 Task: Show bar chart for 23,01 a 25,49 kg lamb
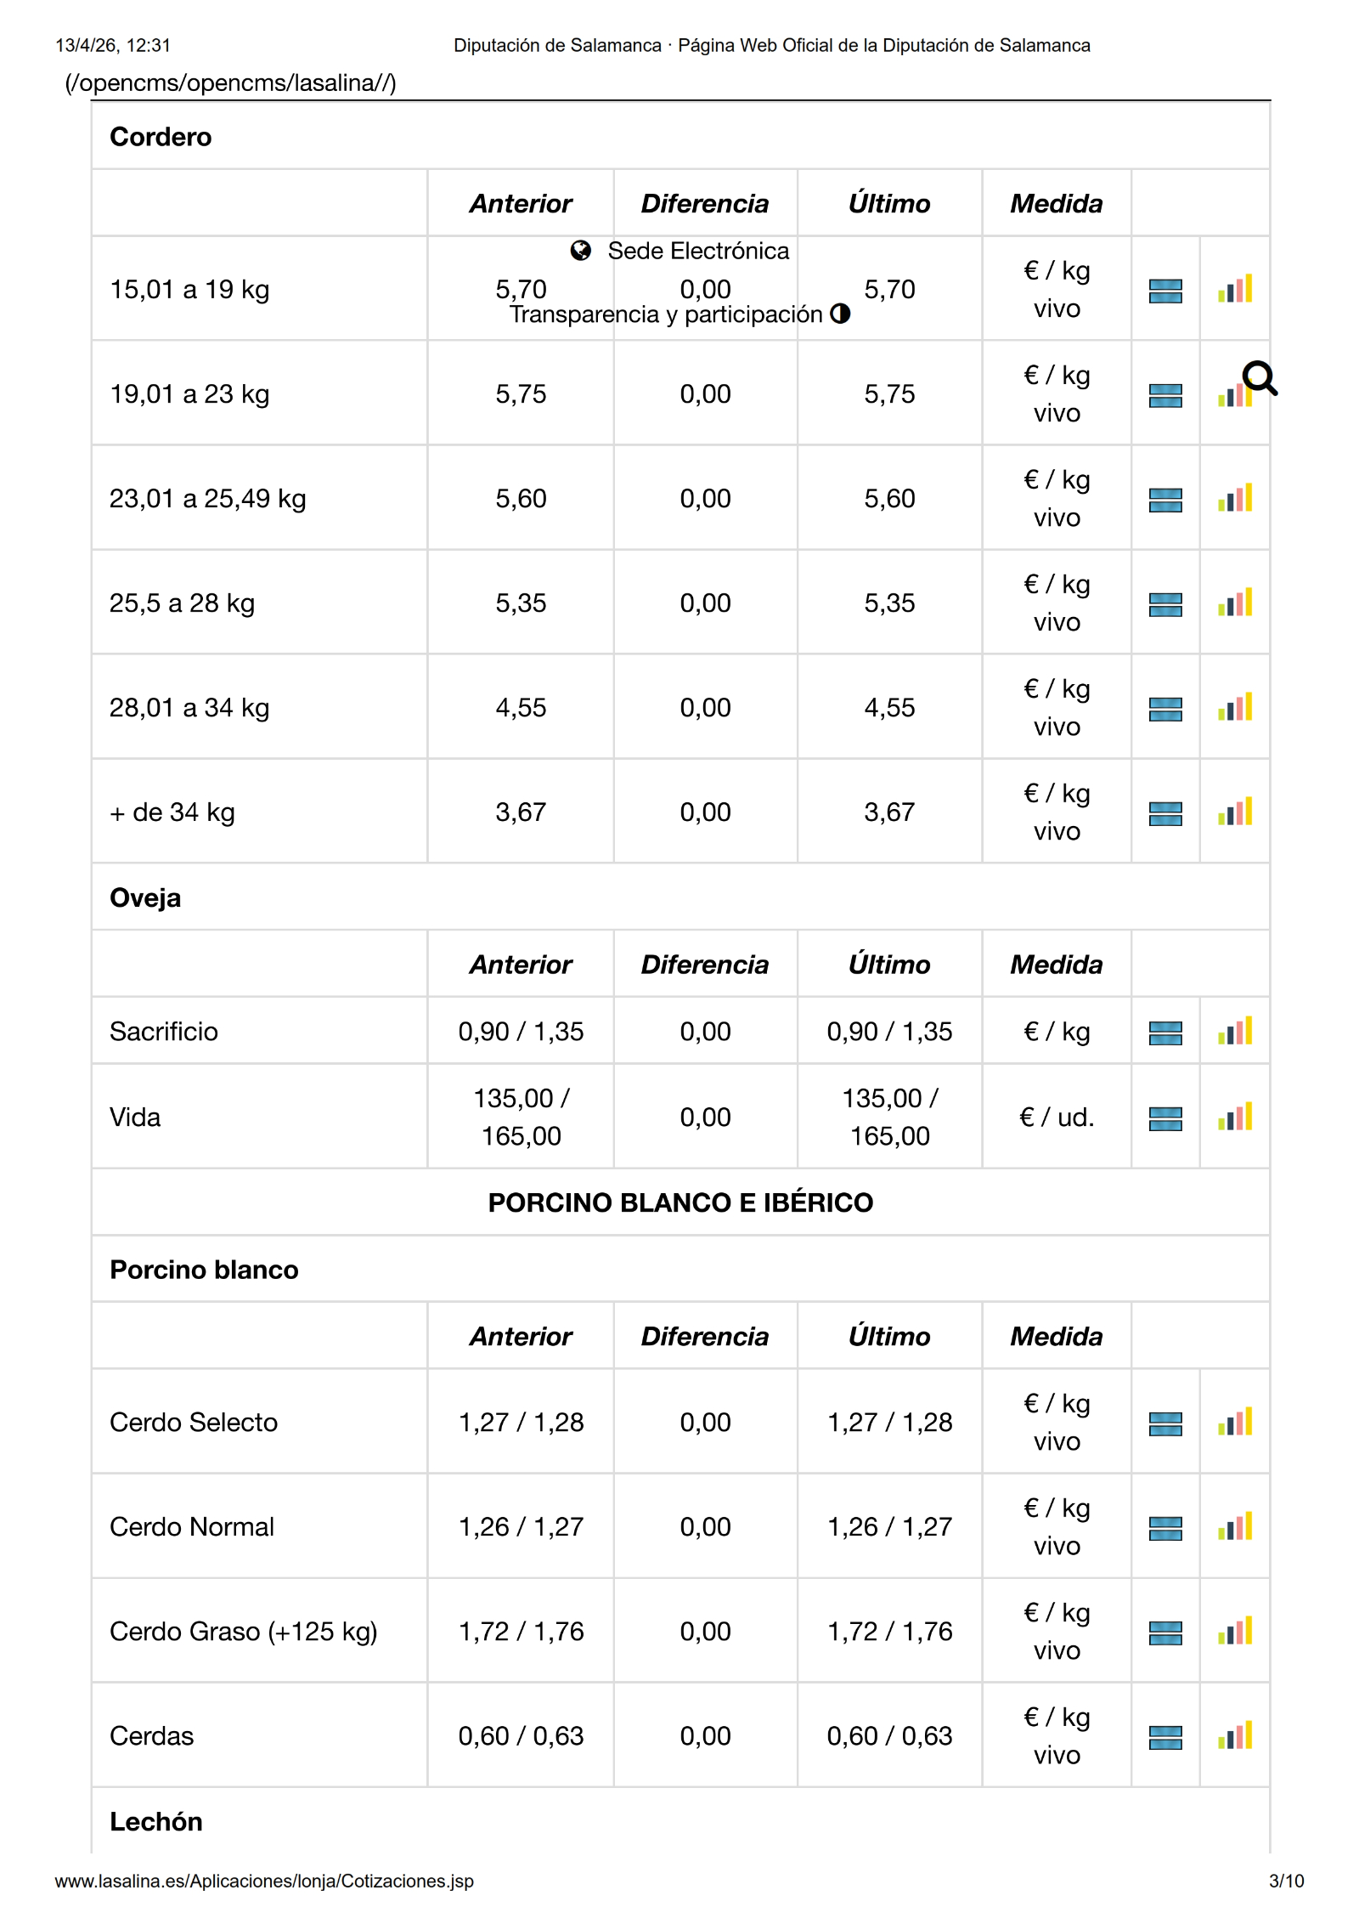pyautogui.click(x=1234, y=499)
